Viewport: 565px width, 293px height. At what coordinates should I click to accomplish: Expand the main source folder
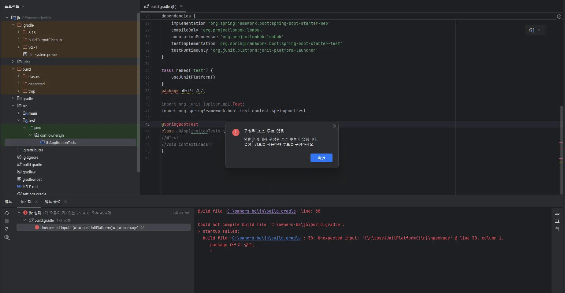coord(19,113)
